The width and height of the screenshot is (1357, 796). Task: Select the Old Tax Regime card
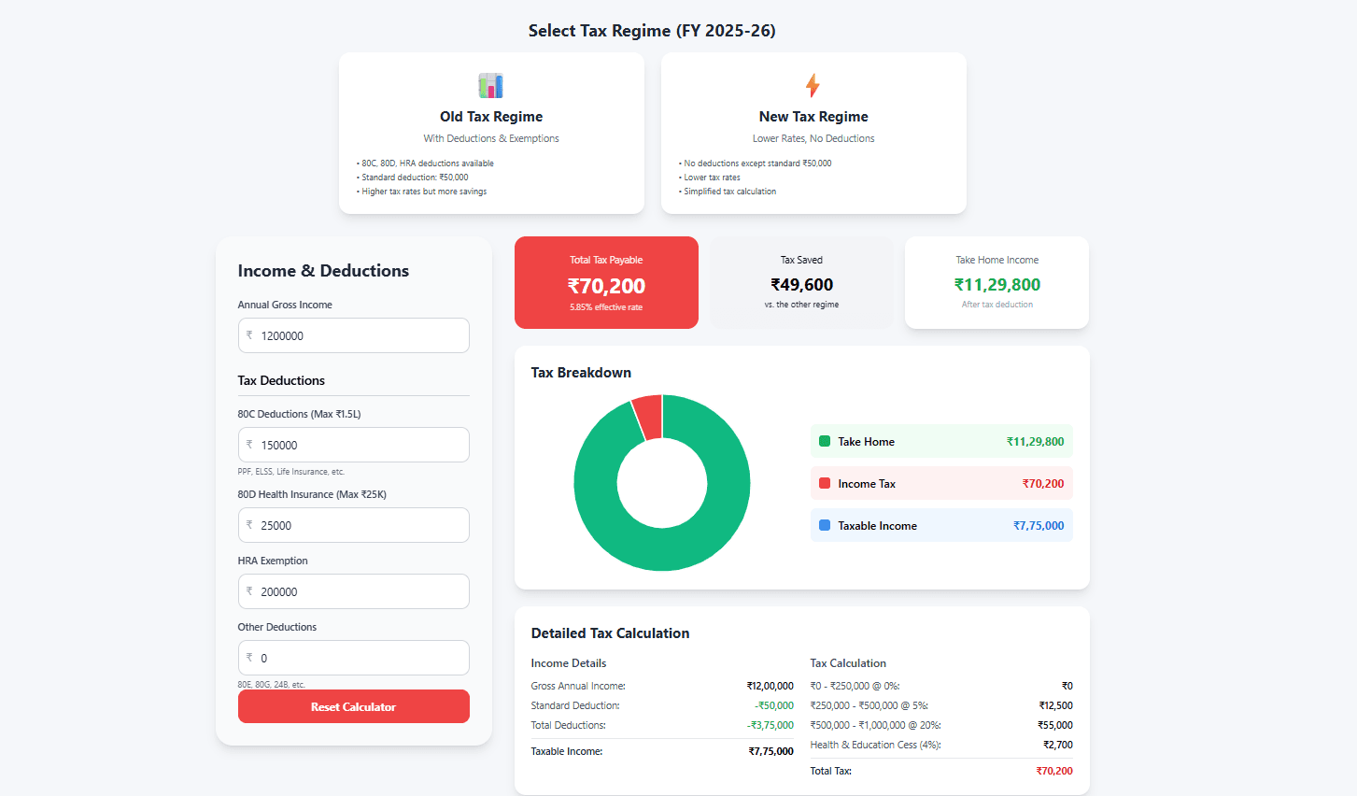[x=491, y=133]
